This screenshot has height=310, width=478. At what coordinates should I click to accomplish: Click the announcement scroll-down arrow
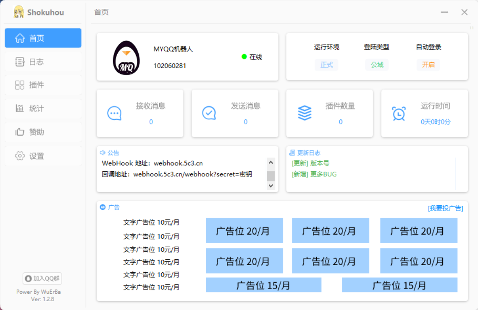(x=271, y=186)
